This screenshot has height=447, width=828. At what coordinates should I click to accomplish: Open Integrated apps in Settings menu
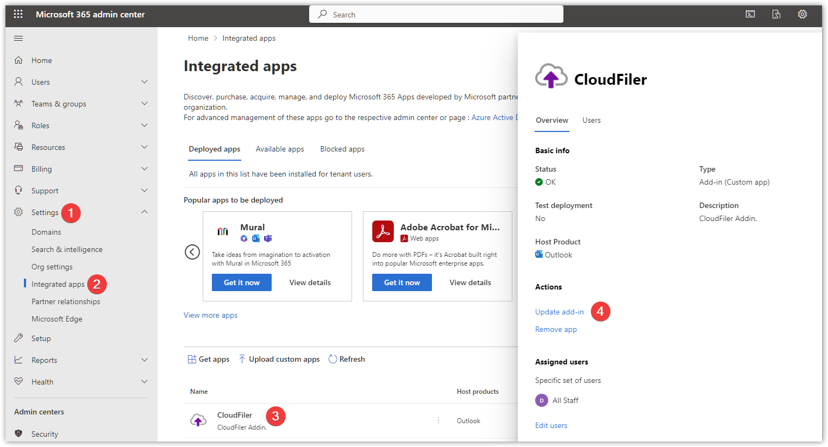pyautogui.click(x=58, y=284)
